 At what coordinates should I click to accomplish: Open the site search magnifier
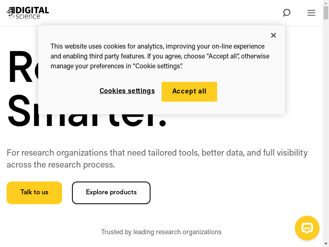click(287, 13)
